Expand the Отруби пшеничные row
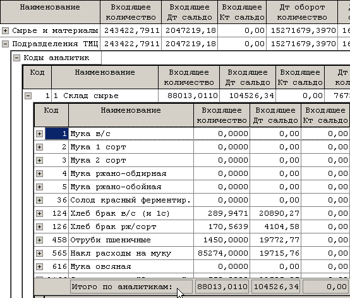Screen dimensions: 350x298 [x=39, y=240]
